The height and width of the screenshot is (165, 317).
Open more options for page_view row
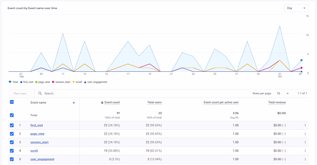click(305, 134)
